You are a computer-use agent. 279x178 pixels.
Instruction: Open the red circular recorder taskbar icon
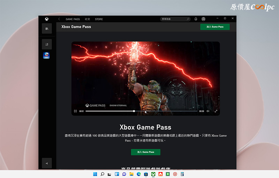point(175,174)
